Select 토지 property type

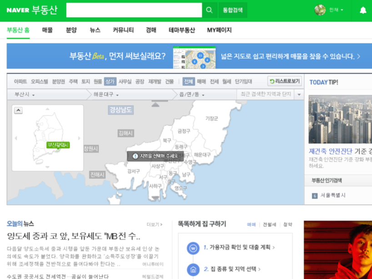click(85, 81)
